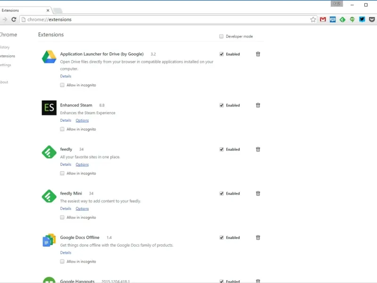Viewport: 377px width, 283px height.
Task: Click the feedly Mini extension logo
Action: pos(49,196)
